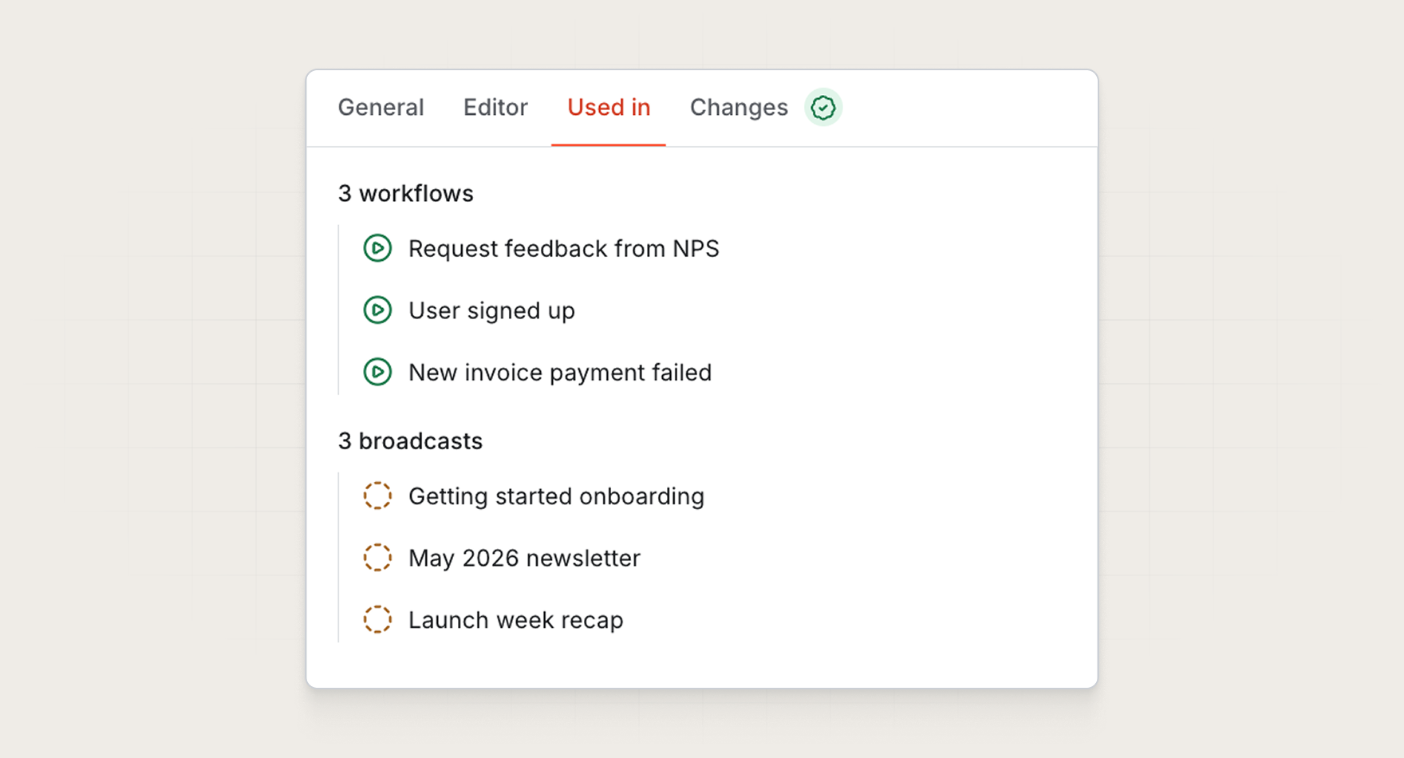Click the green verified badge next to Changes

(823, 108)
